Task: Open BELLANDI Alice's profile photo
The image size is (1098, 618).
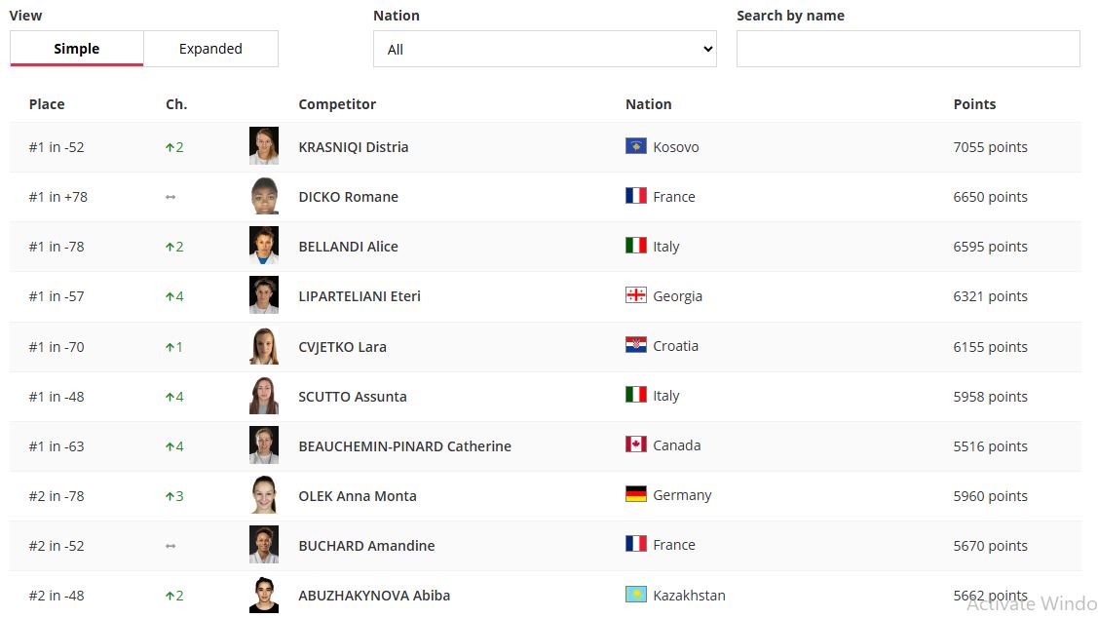Action: (264, 246)
